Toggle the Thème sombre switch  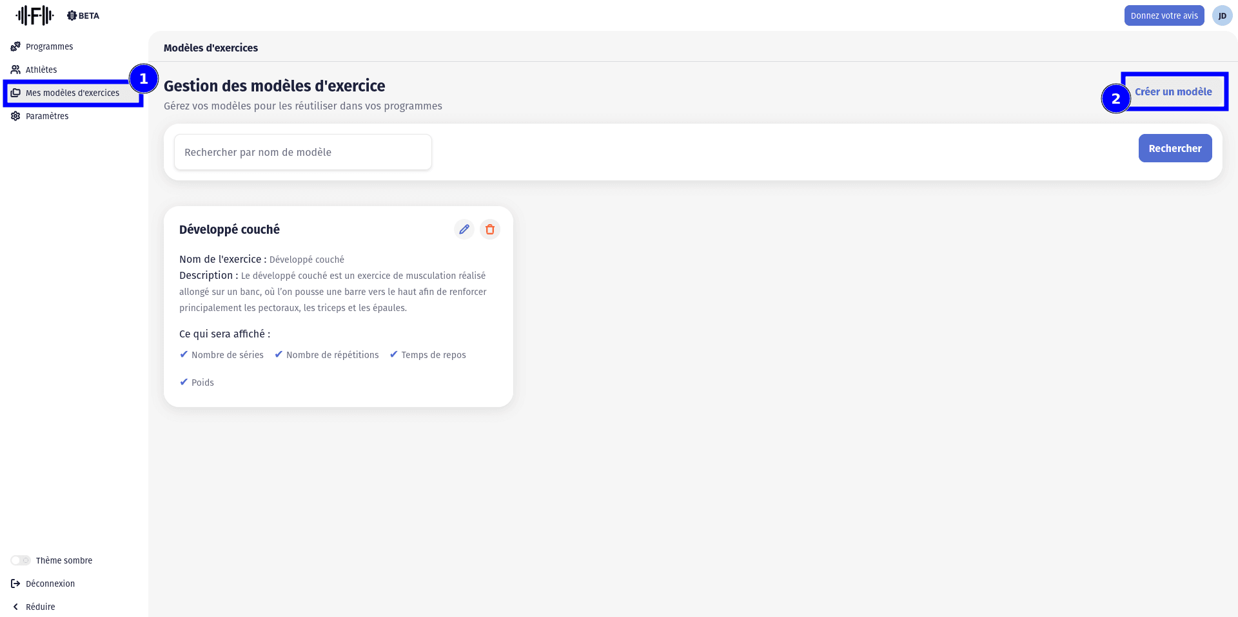click(21, 560)
